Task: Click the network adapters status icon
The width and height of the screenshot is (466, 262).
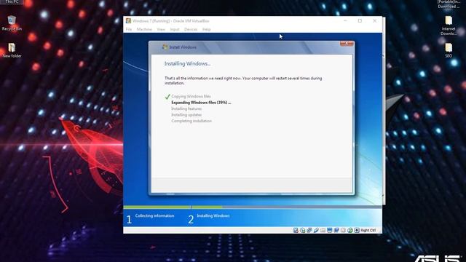Action: coord(309,230)
